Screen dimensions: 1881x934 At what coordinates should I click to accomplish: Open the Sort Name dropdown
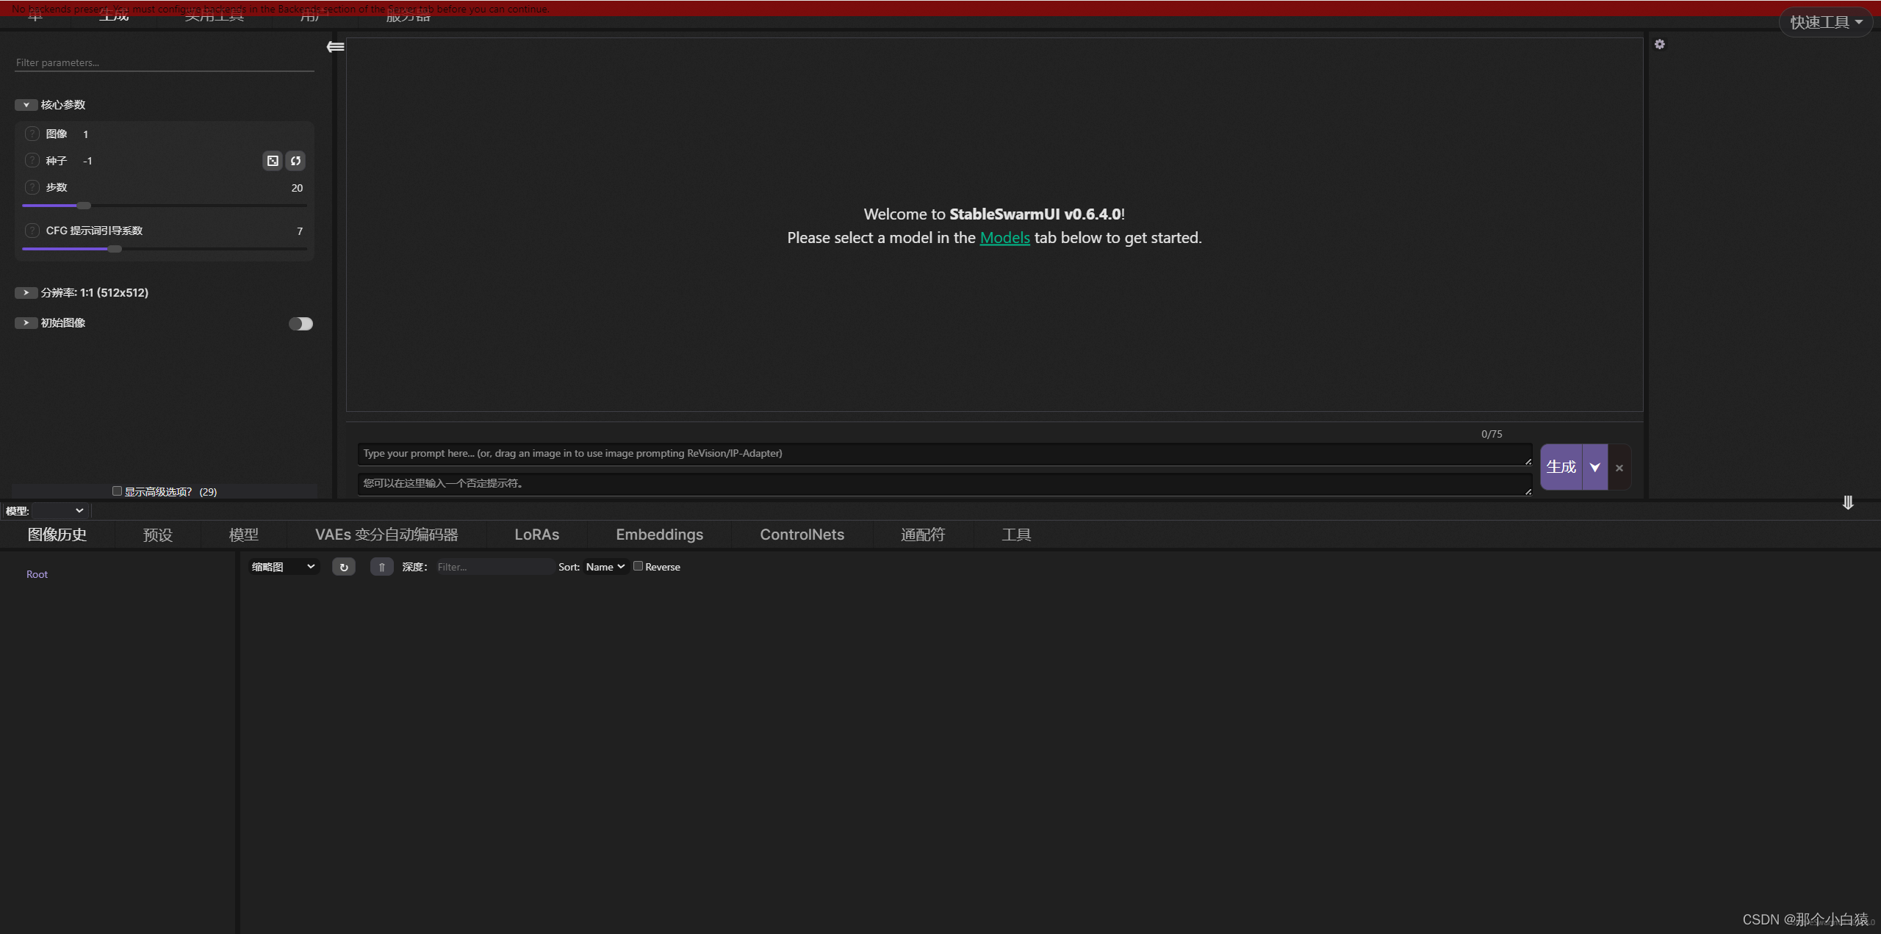(x=605, y=567)
